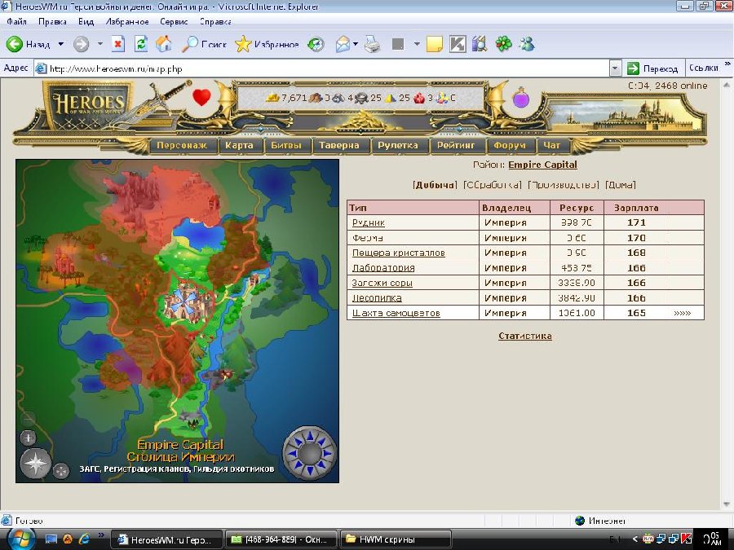Open the Рейтинг navigation button
734x550 pixels.
(456, 146)
